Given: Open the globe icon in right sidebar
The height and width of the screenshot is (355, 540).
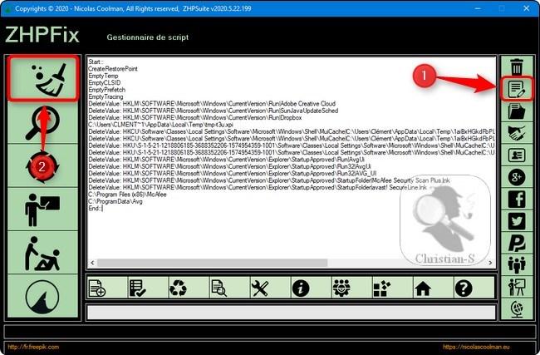Looking at the screenshot, I should pos(517,308).
